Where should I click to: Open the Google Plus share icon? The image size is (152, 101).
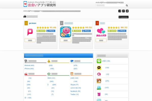click(123, 11)
